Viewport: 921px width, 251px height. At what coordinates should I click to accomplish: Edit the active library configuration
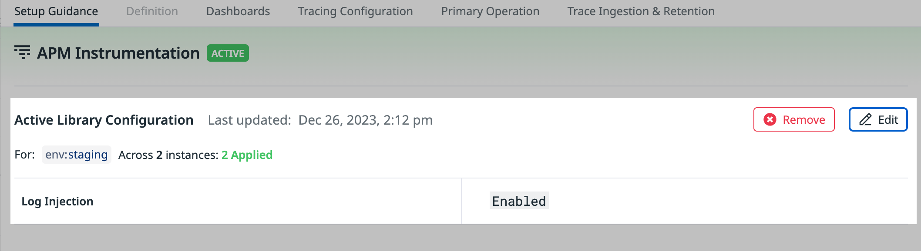878,119
